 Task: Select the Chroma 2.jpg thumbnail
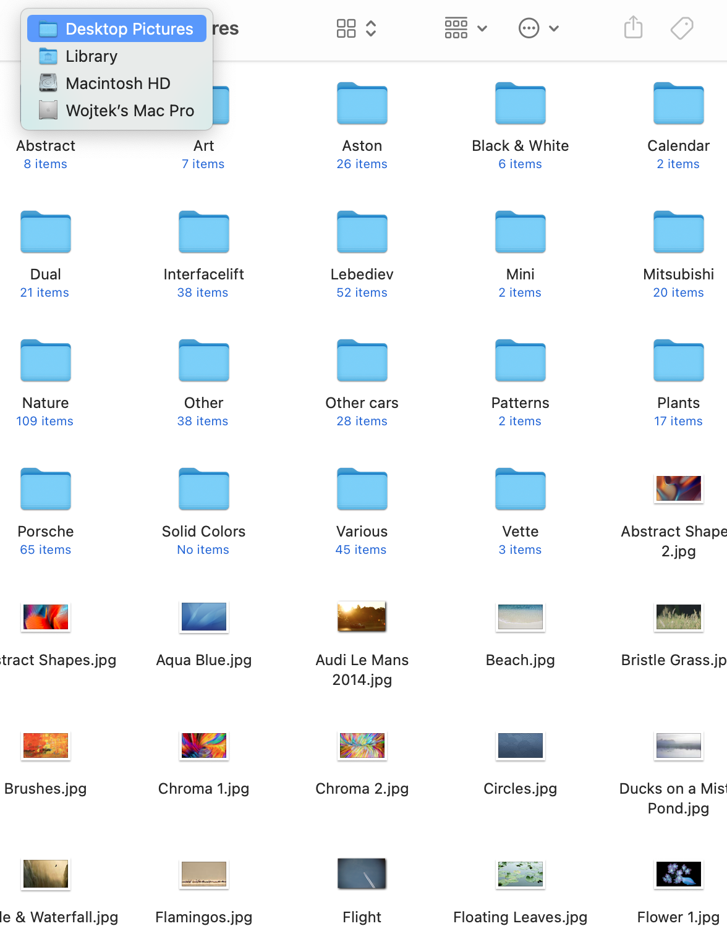pos(362,745)
